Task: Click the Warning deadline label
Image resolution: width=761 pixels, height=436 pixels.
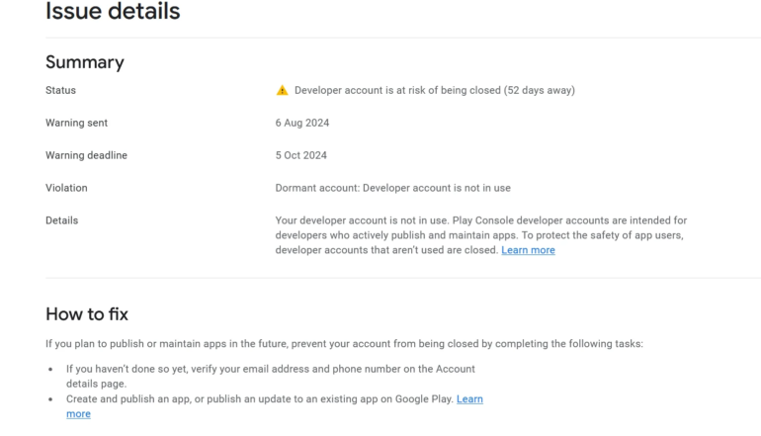Action: point(86,155)
